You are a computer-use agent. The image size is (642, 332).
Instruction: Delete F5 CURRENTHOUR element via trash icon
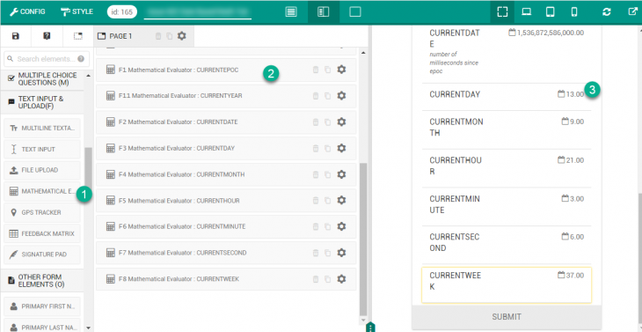316,201
